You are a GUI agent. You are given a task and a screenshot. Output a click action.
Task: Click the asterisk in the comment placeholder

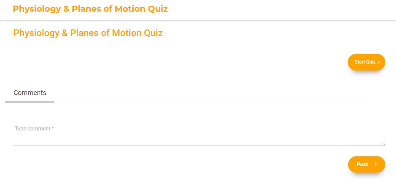point(53,128)
